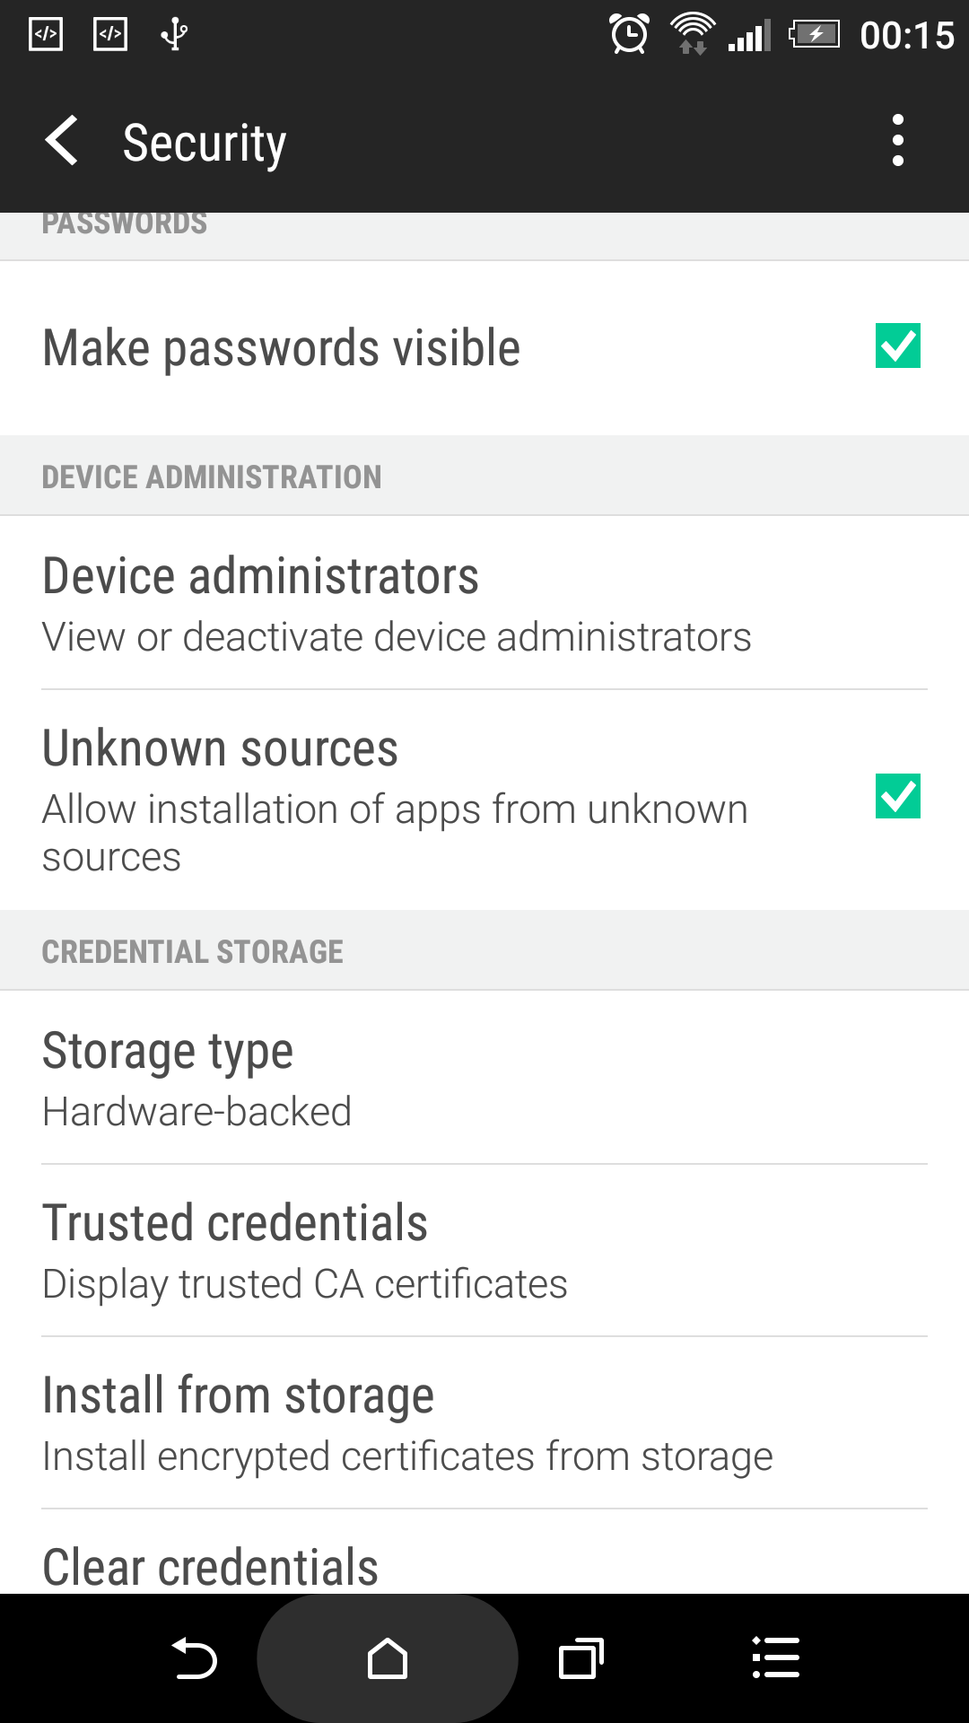Image resolution: width=969 pixels, height=1723 pixels.
Task: Go to the home screen
Action: coord(388,1658)
